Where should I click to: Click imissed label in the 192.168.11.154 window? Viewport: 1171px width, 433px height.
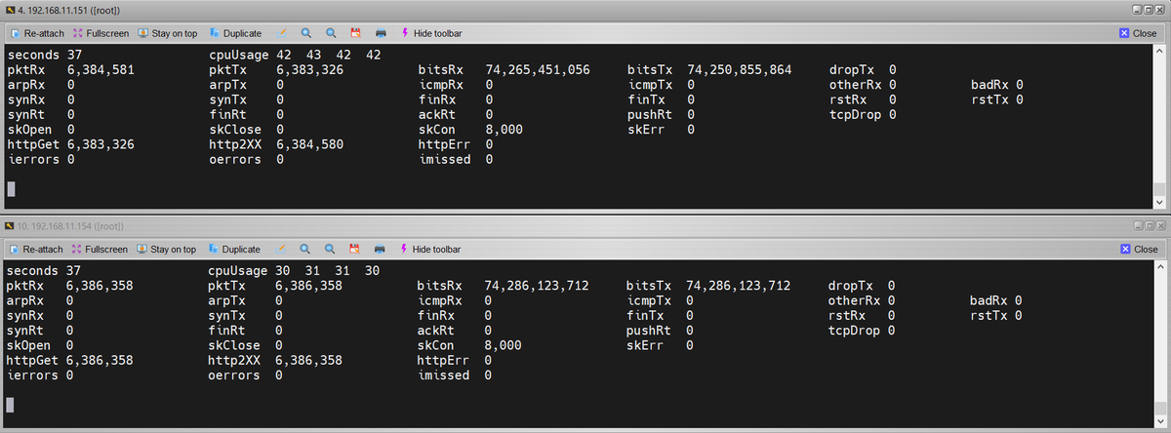pyautogui.click(x=444, y=375)
